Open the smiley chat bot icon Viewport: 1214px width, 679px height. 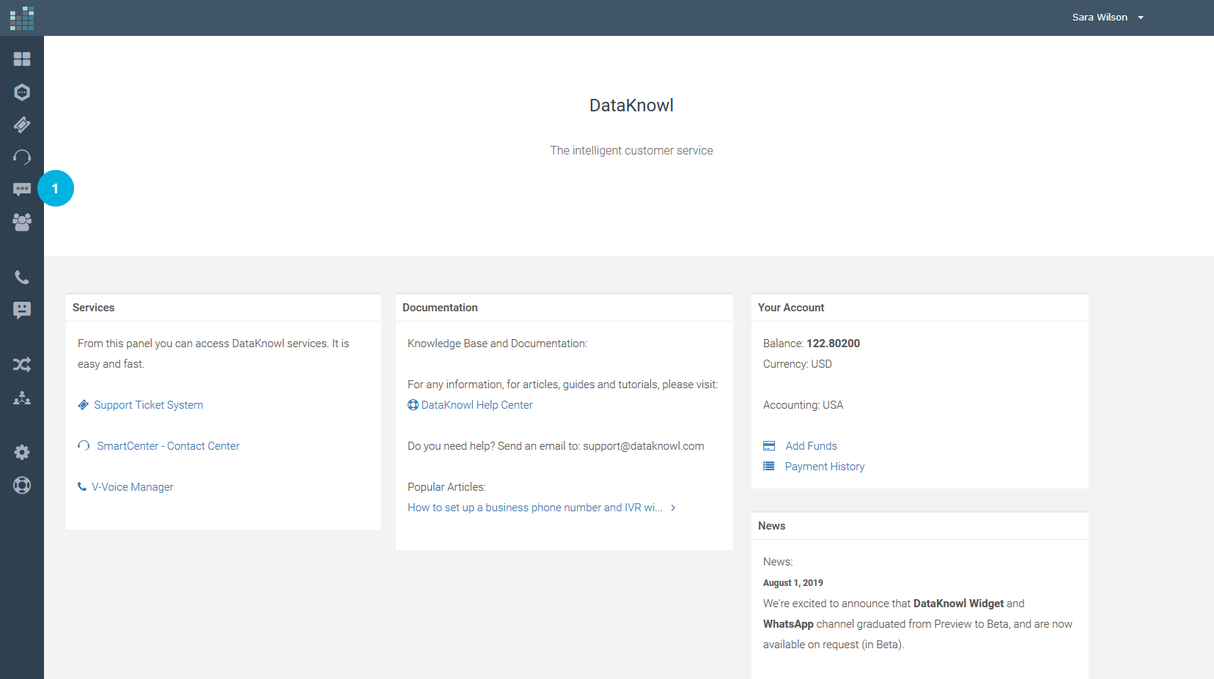tap(22, 310)
